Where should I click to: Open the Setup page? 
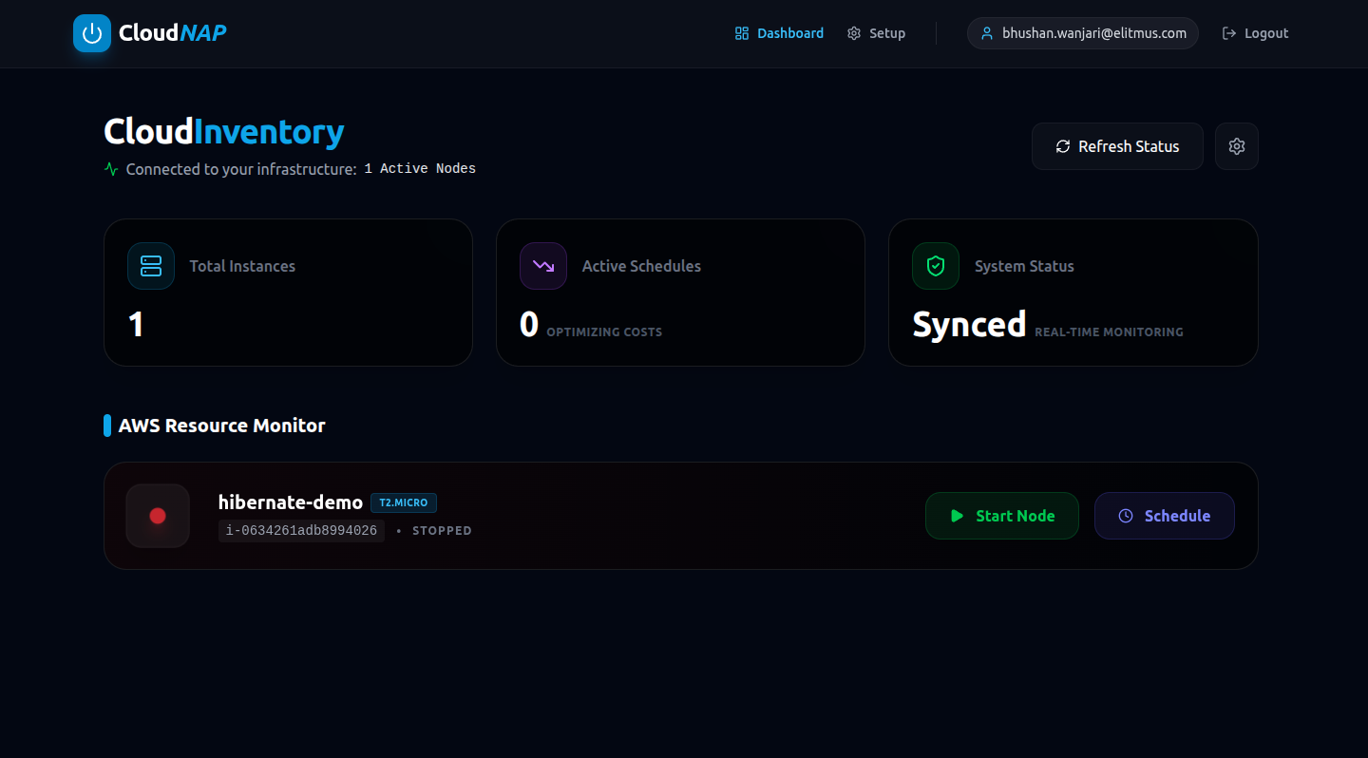pyautogui.click(x=886, y=32)
